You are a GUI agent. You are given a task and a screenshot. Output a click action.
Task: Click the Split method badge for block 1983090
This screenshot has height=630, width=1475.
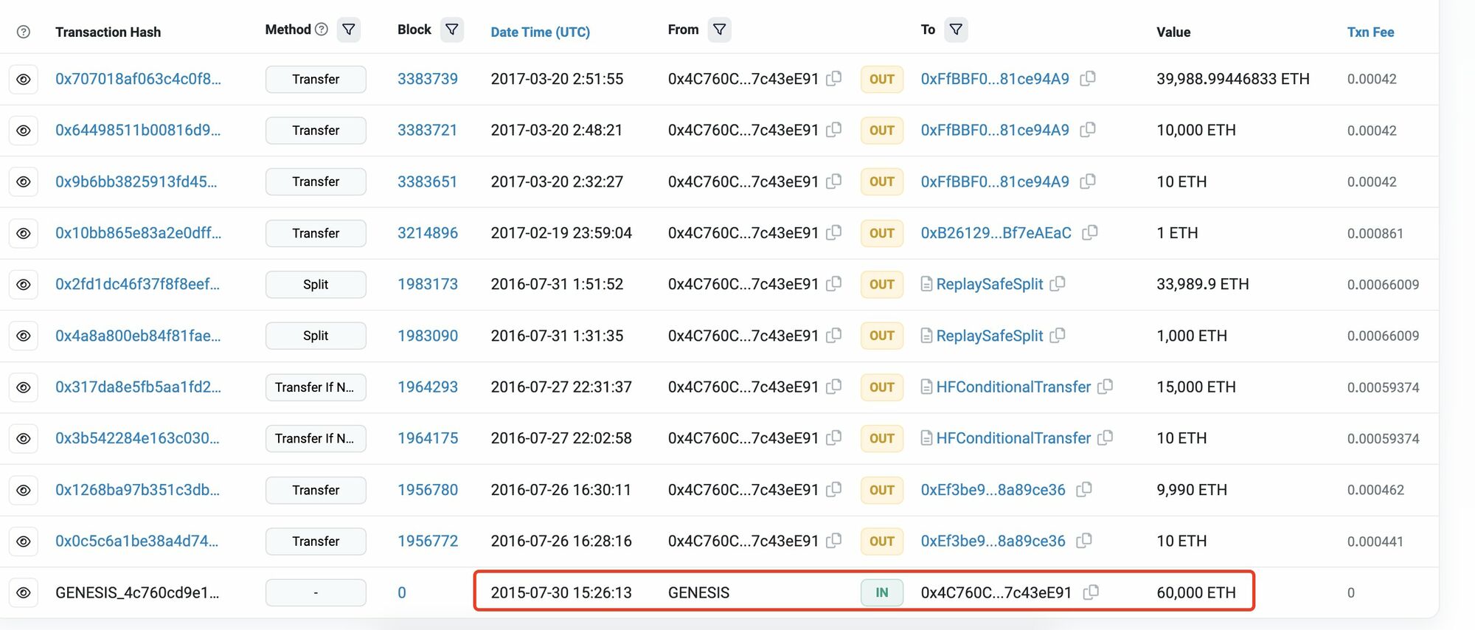click(316, 336)
